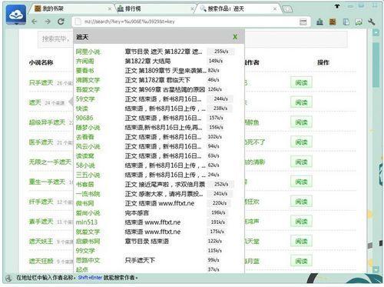The width and height of the screenshot is (384, 287).
Task: Click the picture toolbar icon
Action: click(359, 22)
